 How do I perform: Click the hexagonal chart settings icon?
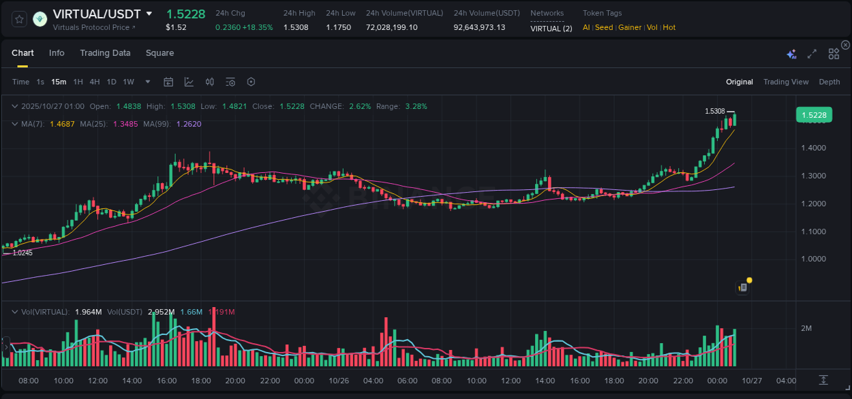click(x=251, y=82)
